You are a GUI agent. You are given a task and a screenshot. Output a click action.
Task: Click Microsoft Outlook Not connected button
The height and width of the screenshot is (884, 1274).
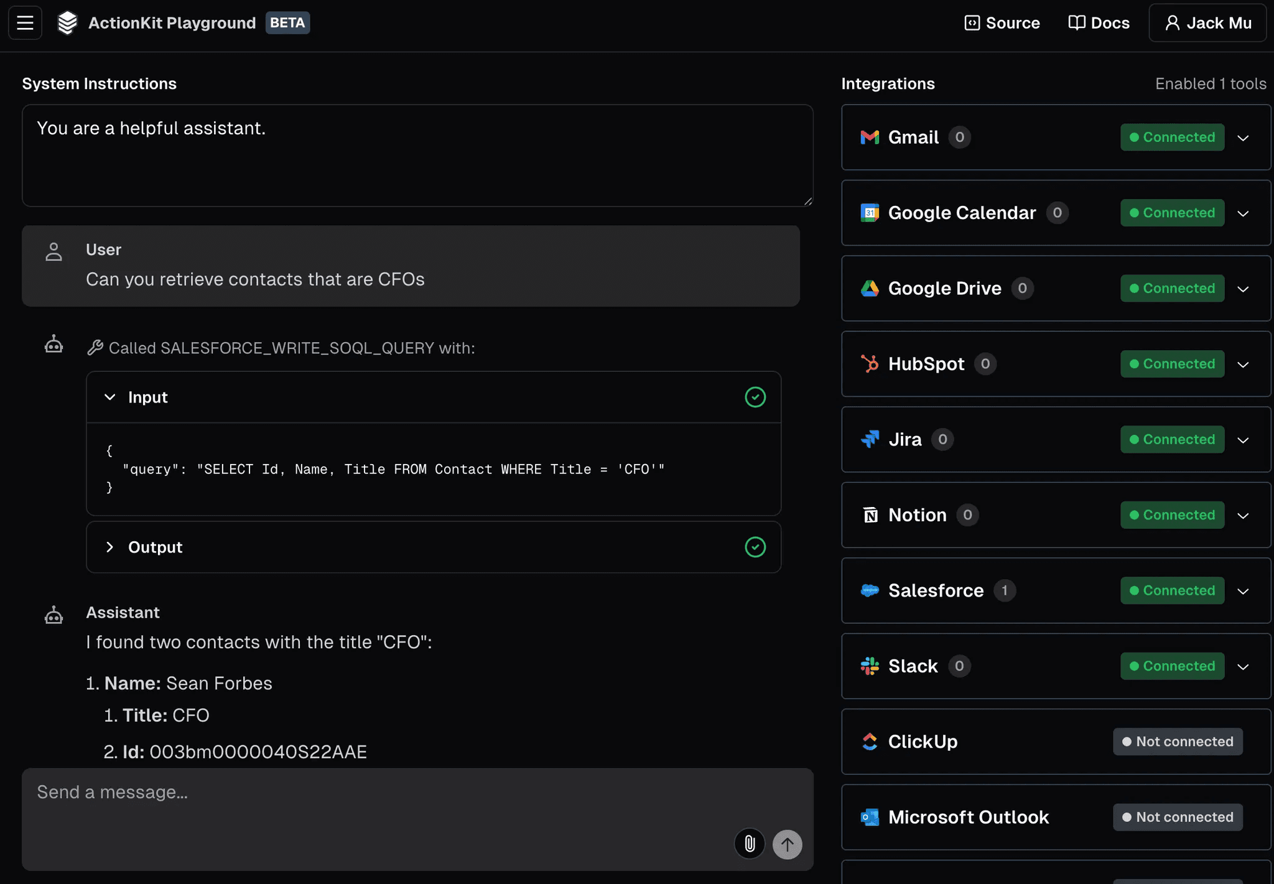pyautogui.click(x=1177, y=817)
